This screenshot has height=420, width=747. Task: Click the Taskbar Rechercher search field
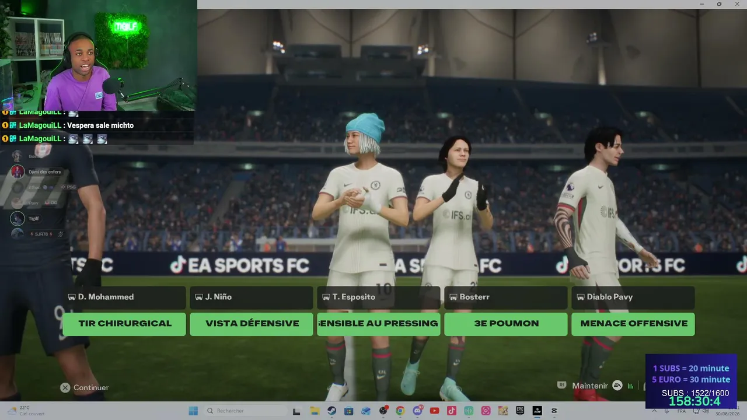(246, 411)
